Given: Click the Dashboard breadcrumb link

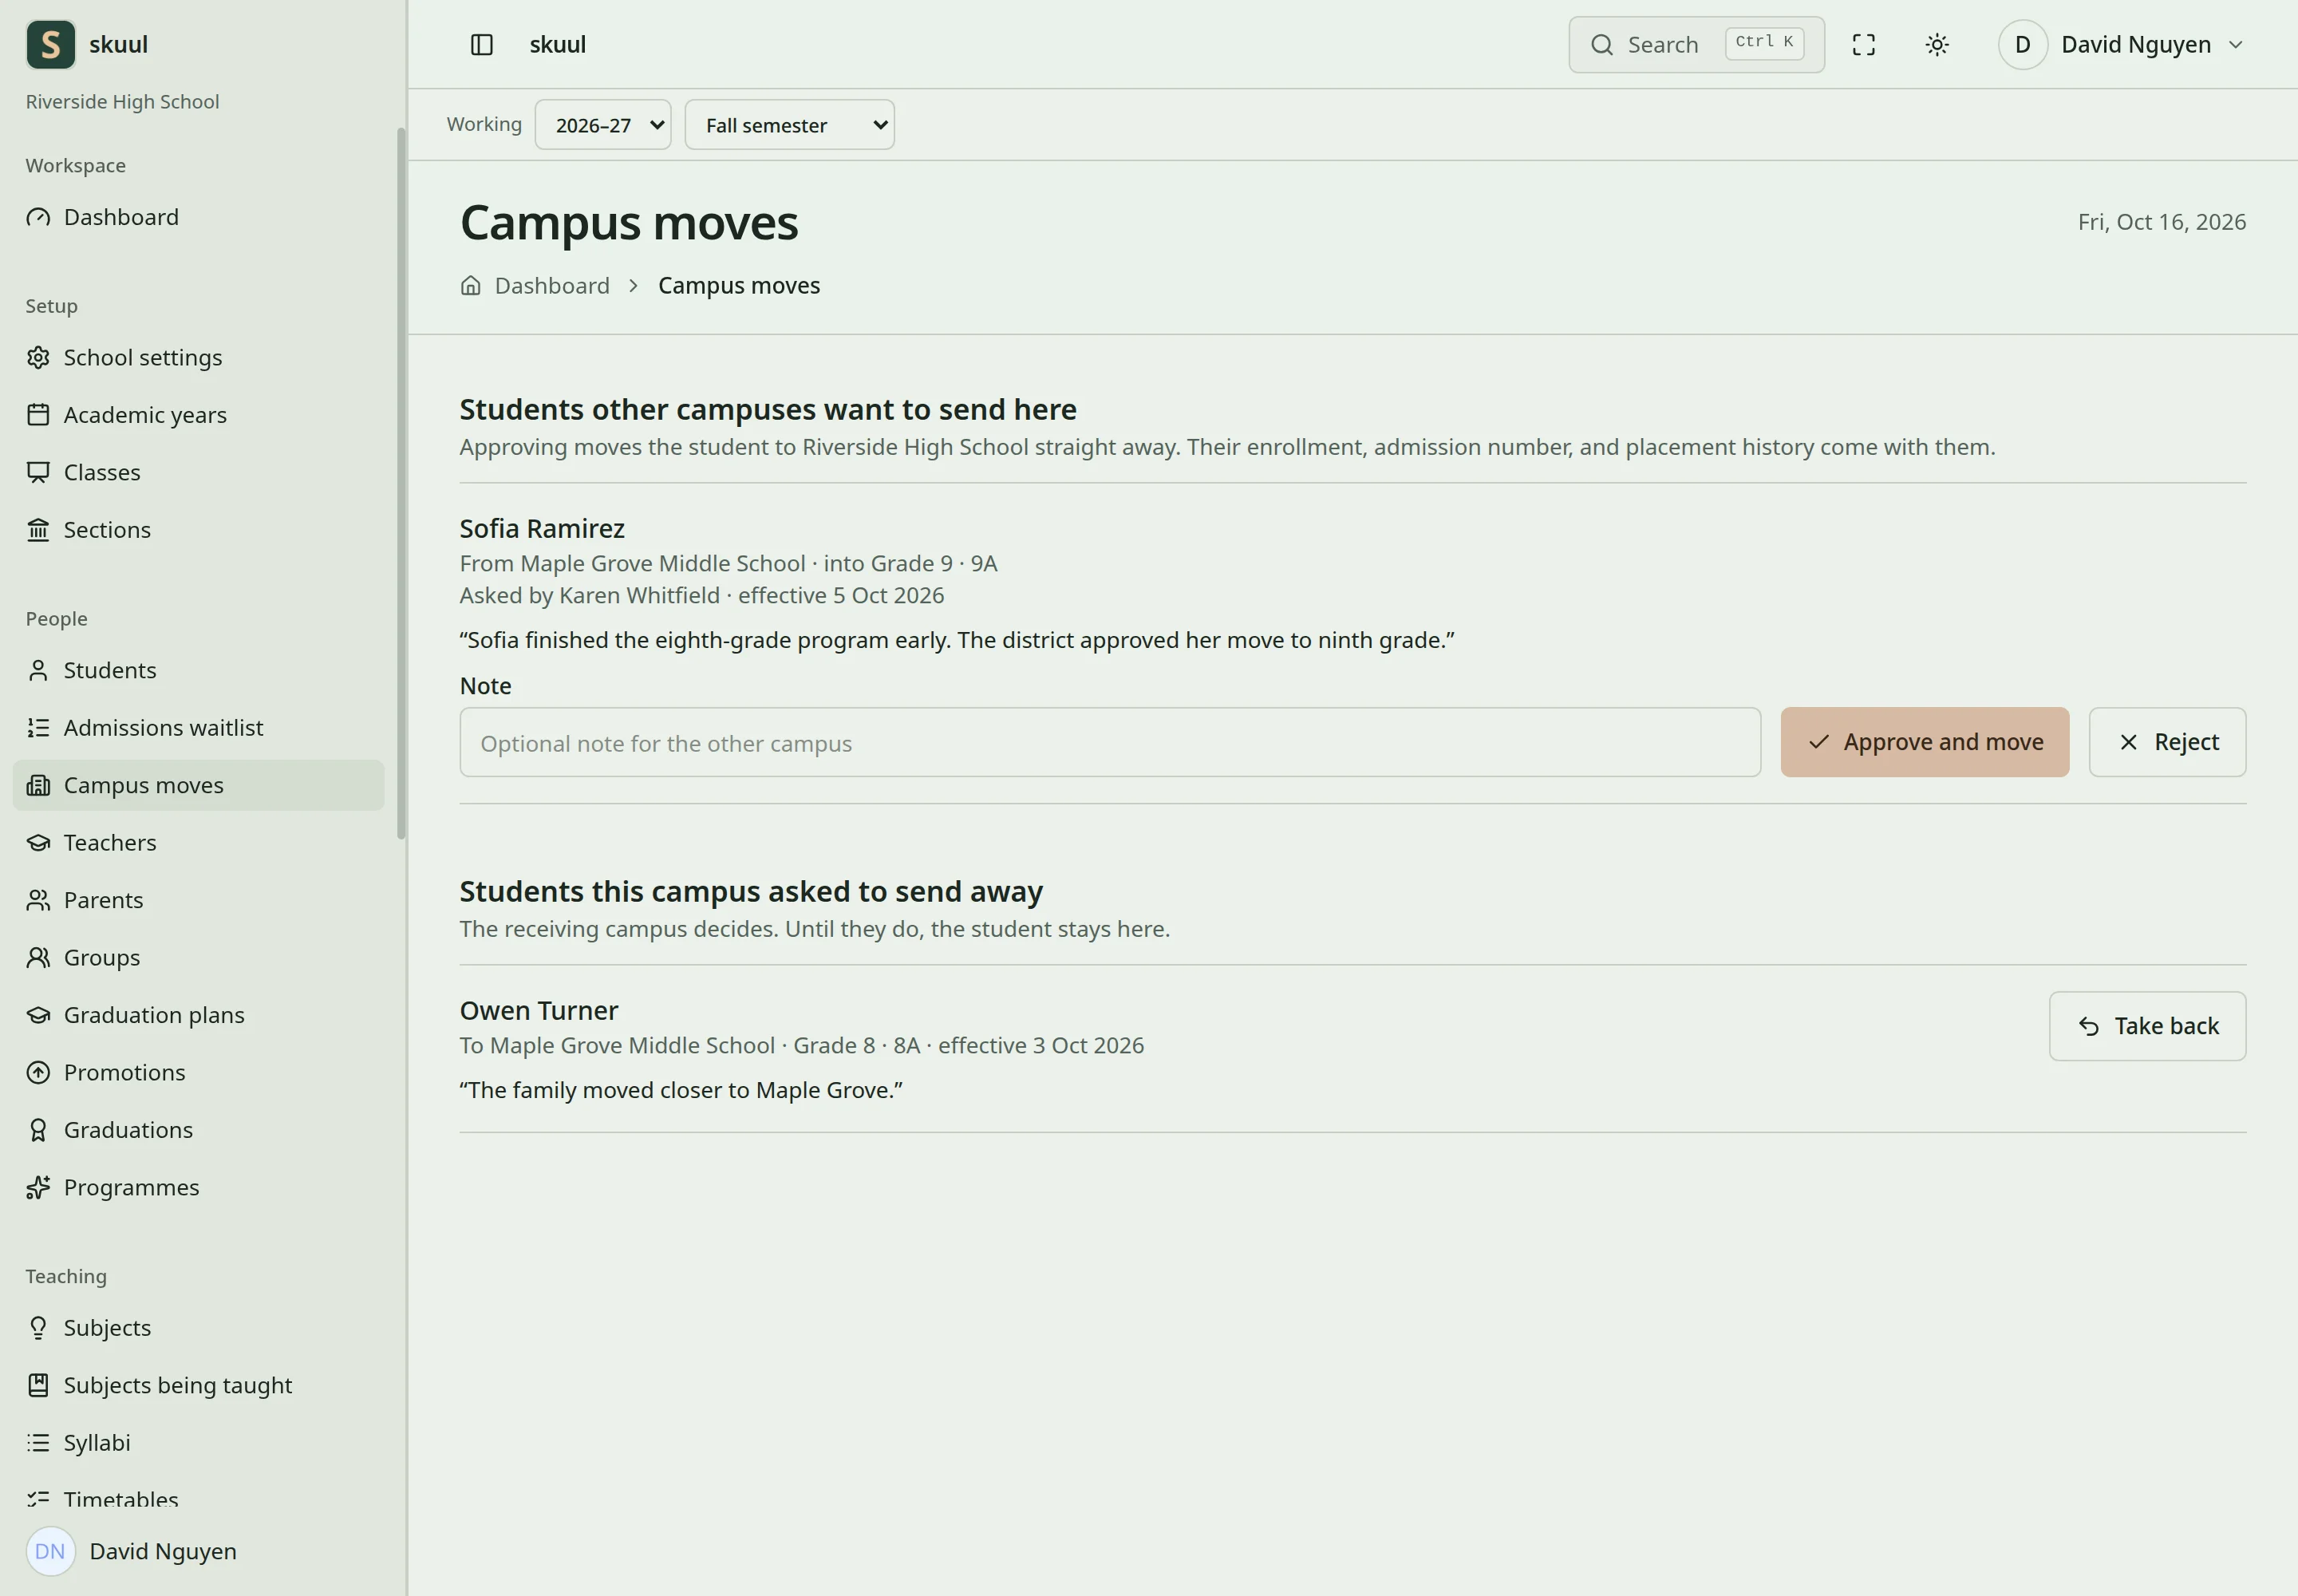Looking at the screenshot, I should pyautogui.click(x=552, y=286).
